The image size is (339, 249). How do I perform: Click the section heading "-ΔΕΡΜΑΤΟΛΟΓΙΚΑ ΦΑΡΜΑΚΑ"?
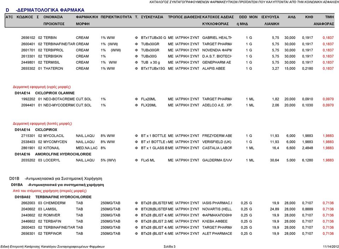pos(50,10)
